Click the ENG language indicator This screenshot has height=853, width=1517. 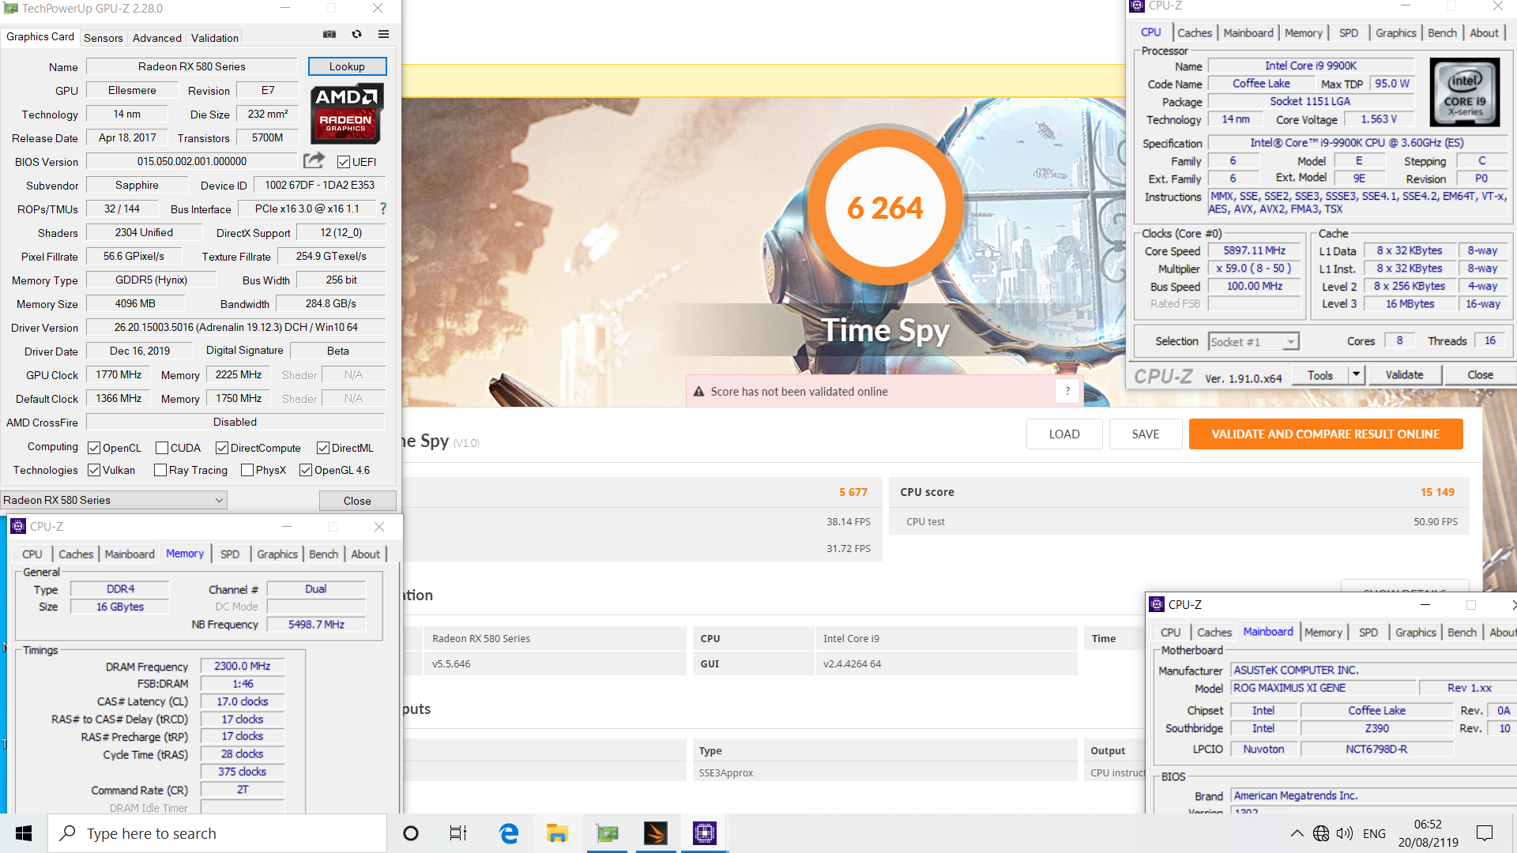click(x=1374, y=833)
